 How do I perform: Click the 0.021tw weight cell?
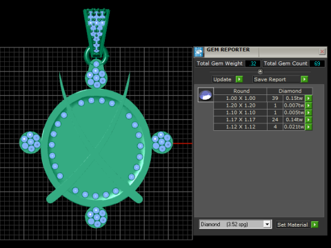click(294, 127)
